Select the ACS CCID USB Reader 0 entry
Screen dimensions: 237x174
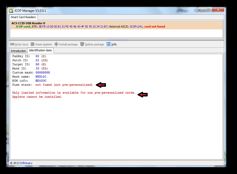point(28,23)
